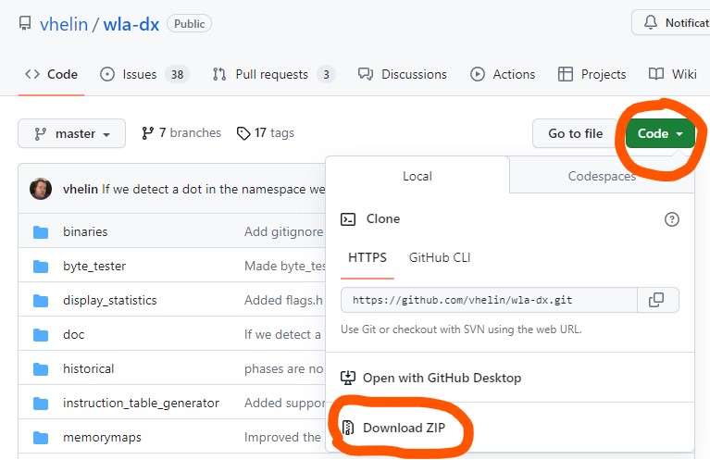
Task: Open the Issues tab
Action: tap(142, 74)
